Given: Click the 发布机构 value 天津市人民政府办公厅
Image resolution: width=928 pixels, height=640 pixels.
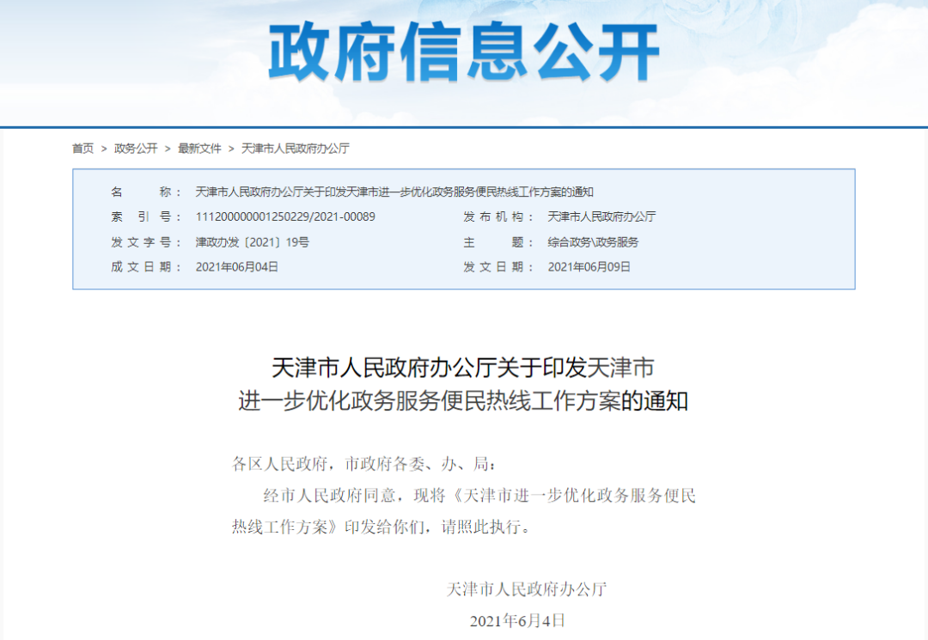Looking at the screenshot, I should click(601, 216).
